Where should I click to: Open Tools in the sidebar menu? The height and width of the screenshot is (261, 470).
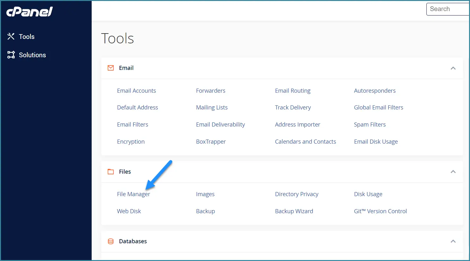(27, 37)
